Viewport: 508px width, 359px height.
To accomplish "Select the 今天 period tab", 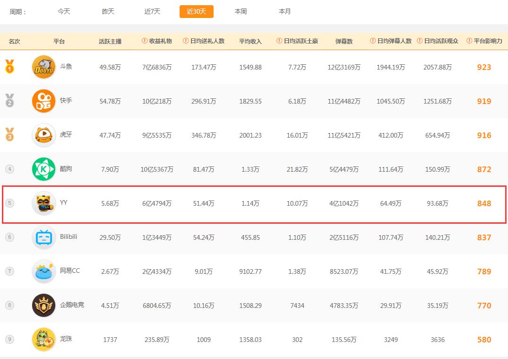I will 64,12.
